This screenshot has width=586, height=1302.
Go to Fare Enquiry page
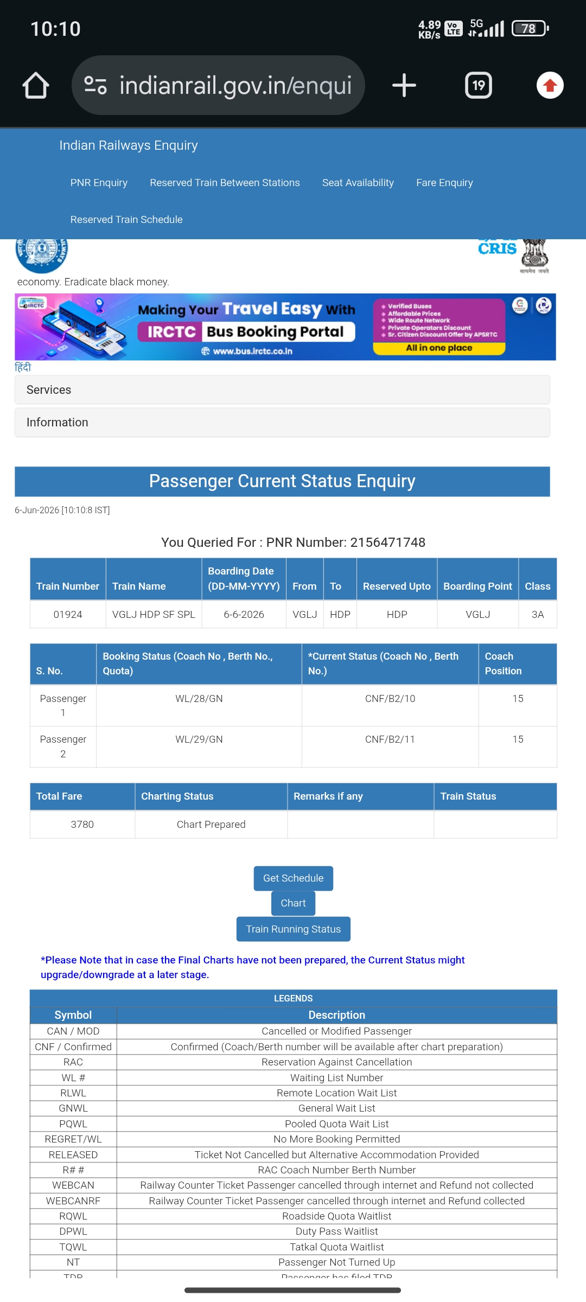click(444, 183)
